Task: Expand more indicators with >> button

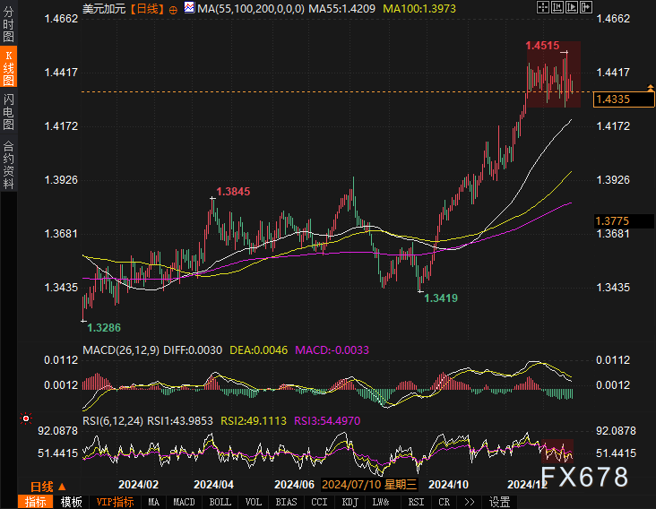Action: (x=470, y=502)
